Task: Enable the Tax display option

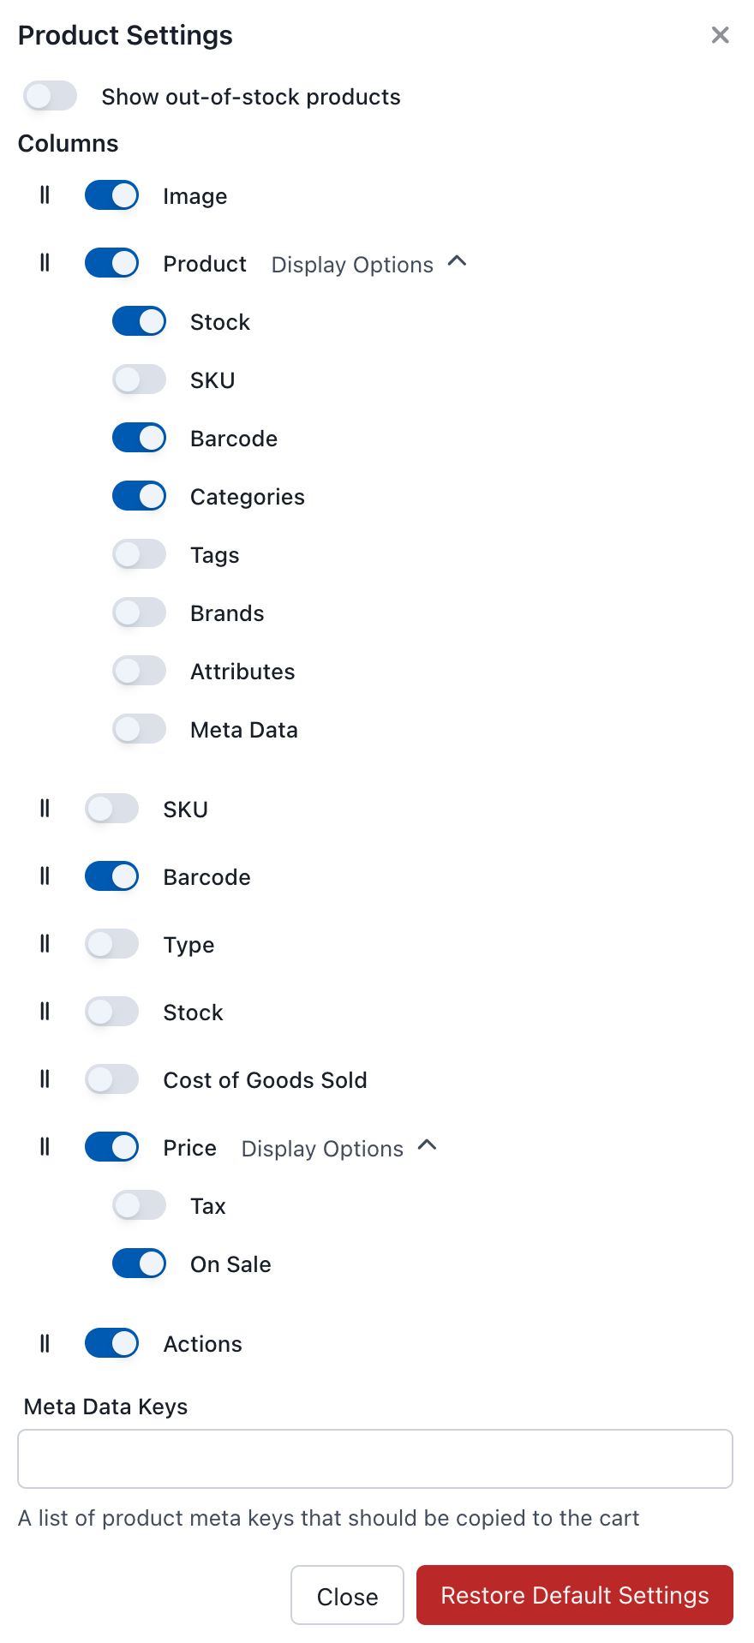Action: tap(139, 1205)
